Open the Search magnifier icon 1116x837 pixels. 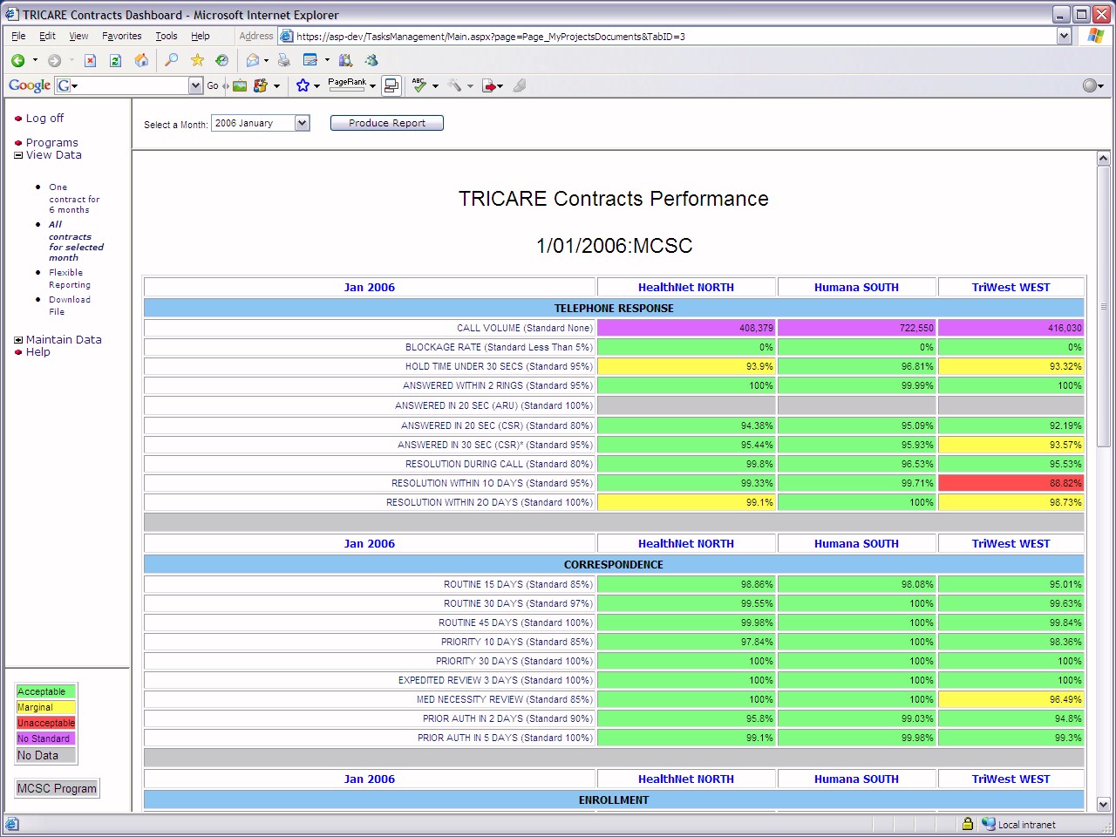point(172,60)
